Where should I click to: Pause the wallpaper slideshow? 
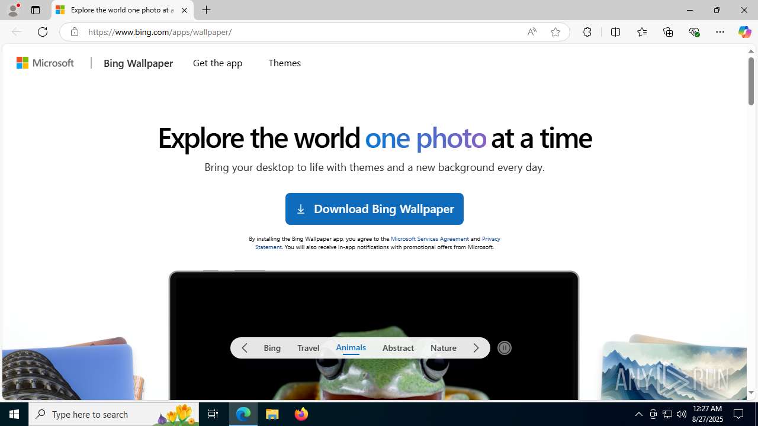point(505,348)
